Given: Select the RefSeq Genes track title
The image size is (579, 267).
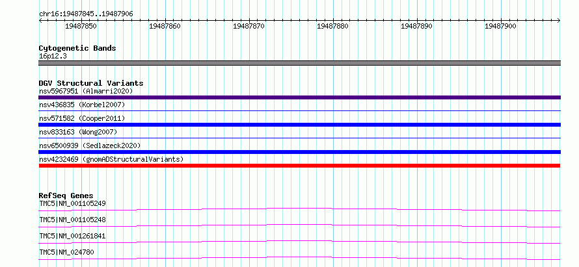Looking at the screenshot, I should 66,196.
